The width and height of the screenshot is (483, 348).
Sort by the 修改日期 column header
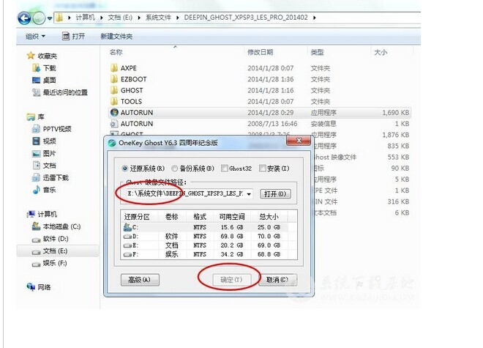261,52
